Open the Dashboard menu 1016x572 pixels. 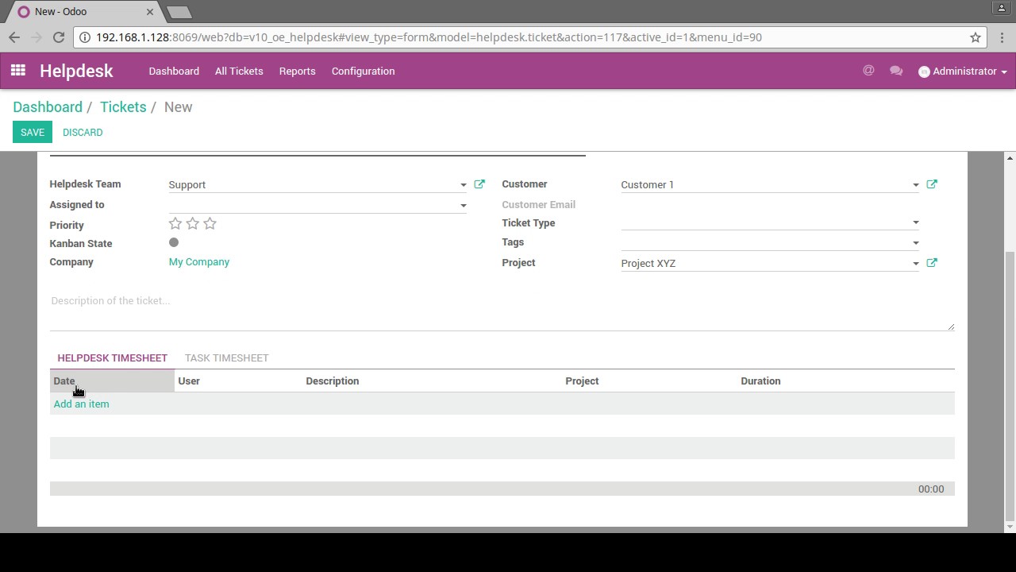click(174, 71)
